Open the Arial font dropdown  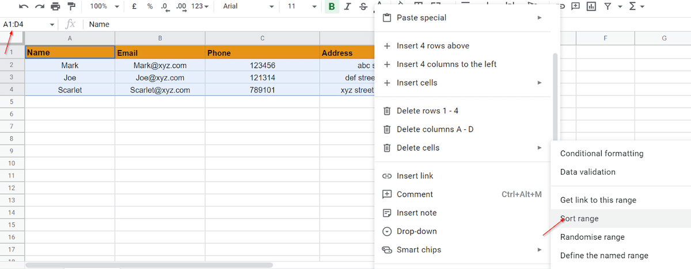pos(248,6)
